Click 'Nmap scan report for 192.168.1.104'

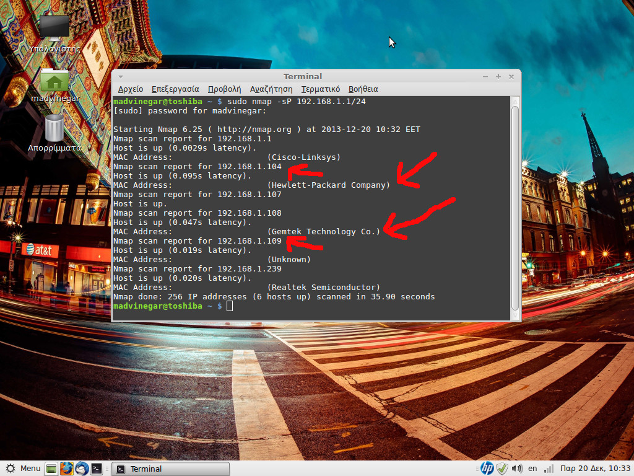click(x=198, y=167)
